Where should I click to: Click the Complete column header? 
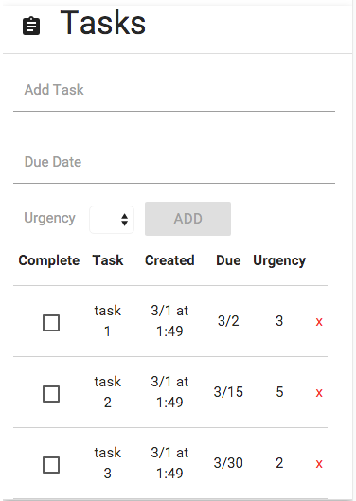point(49,260)
